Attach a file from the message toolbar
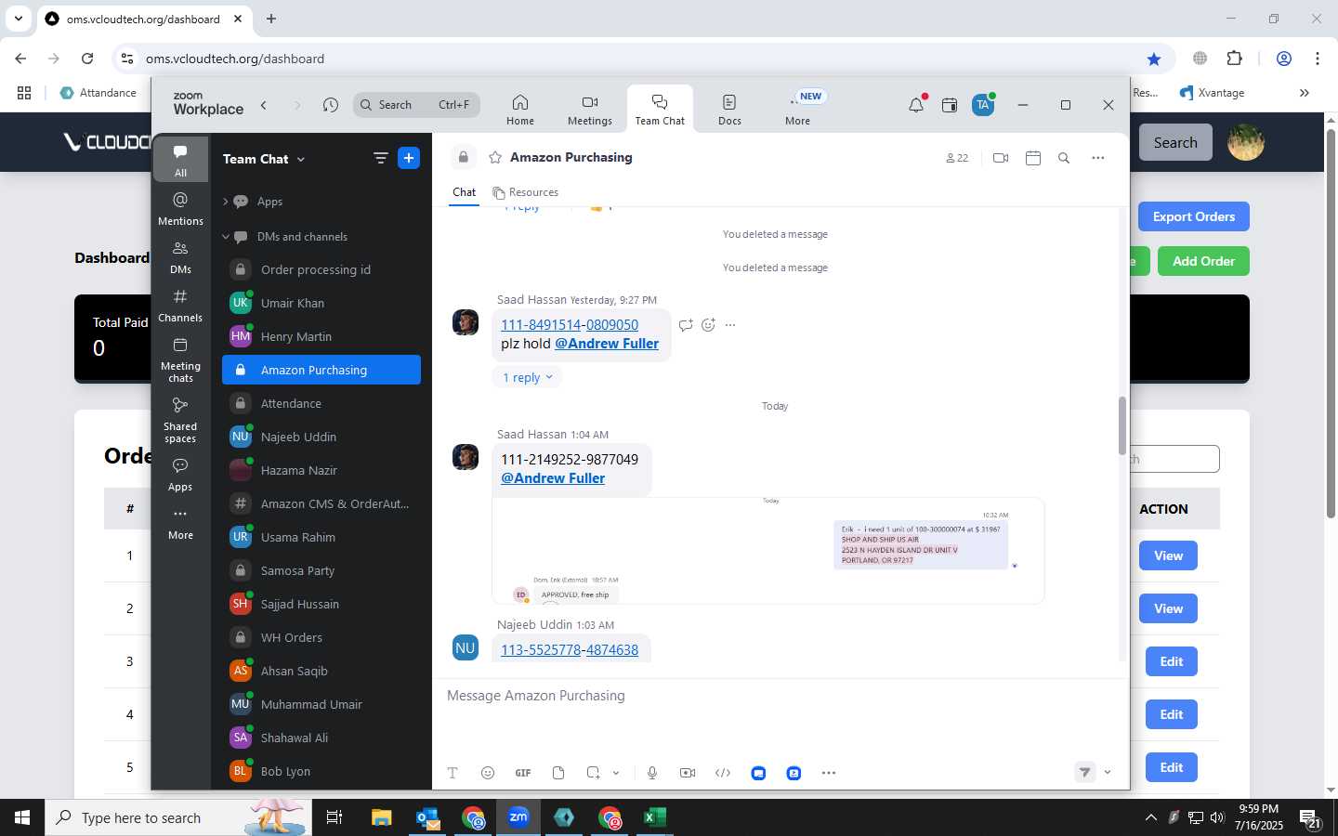 [x=558, y=773]
